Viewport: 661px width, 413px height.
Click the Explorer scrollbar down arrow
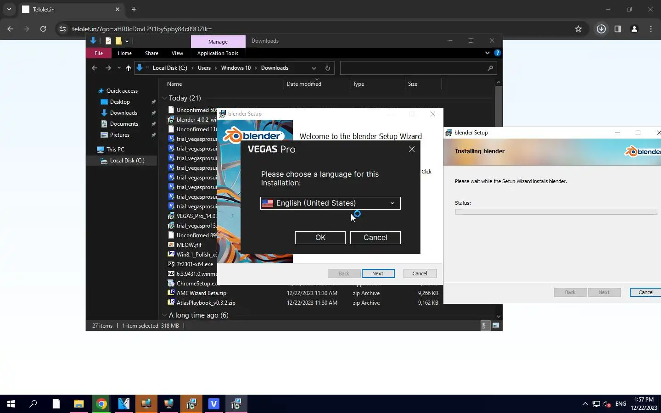point(499,317)
